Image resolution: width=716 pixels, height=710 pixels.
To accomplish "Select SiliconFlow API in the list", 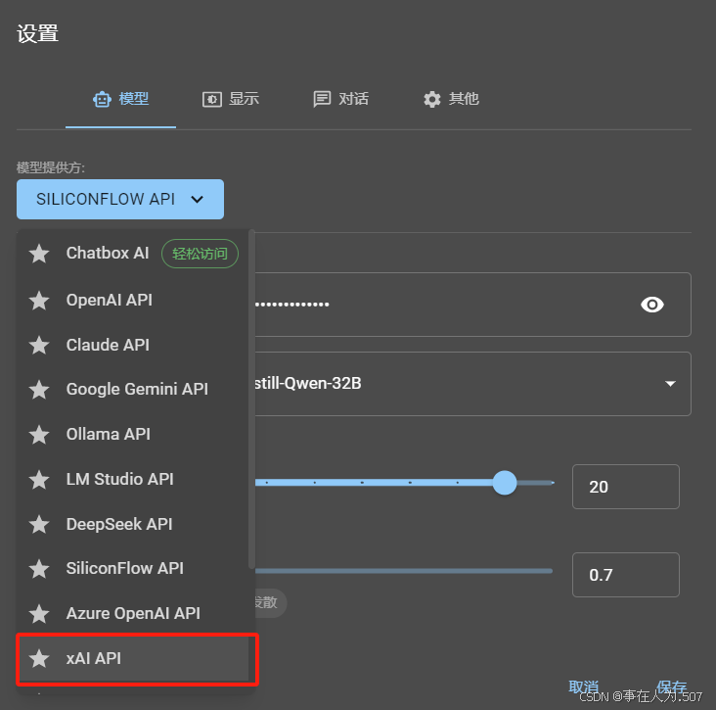I will [133, 568].
